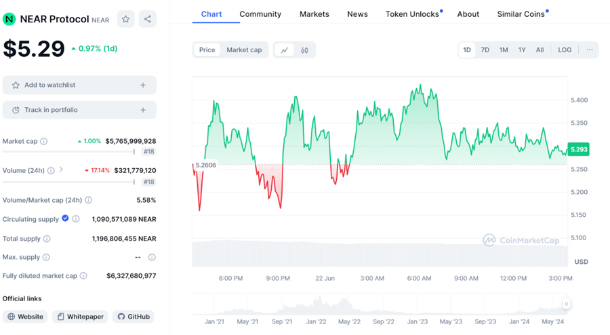Click the verified badge by Circulating supply
Image resolution: width=610 pixels, height=335 pixels.
65,218
